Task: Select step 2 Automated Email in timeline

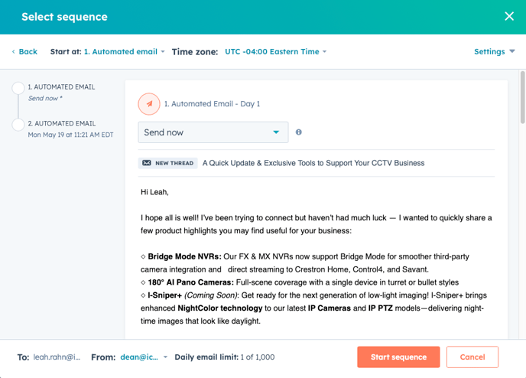Action: [x=61, y=123]
